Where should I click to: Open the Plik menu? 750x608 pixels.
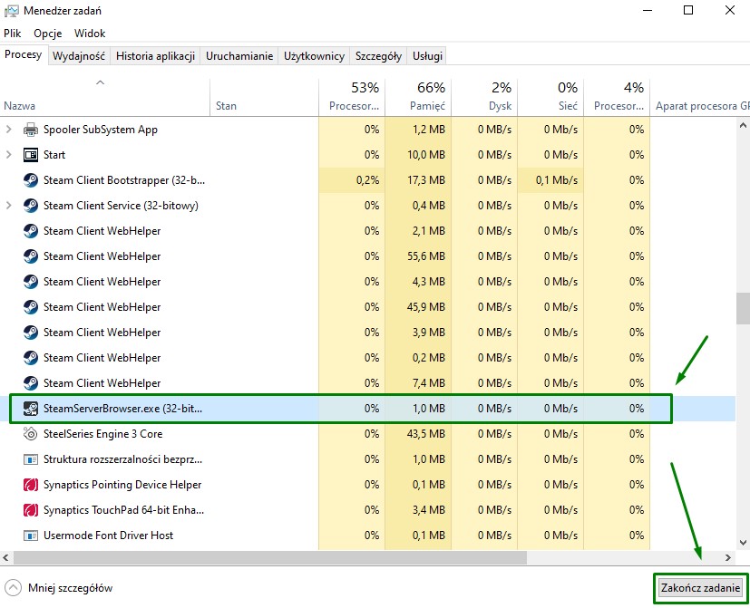(x=13, y=34)
